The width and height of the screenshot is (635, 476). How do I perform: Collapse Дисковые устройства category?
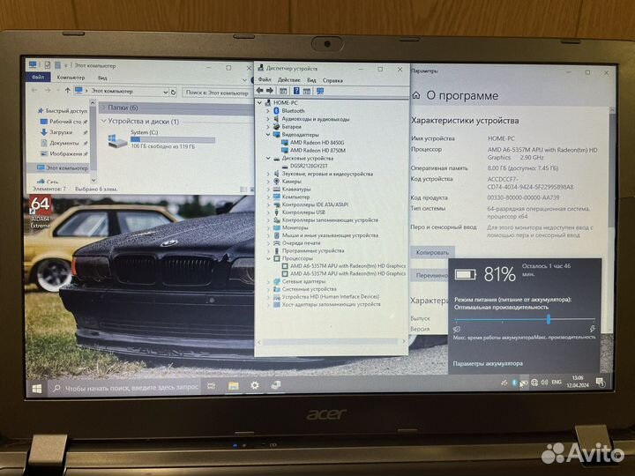pos(268,159)
